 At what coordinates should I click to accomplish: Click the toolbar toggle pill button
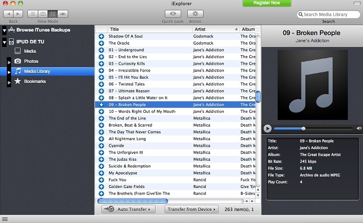(x=357, y=3)
